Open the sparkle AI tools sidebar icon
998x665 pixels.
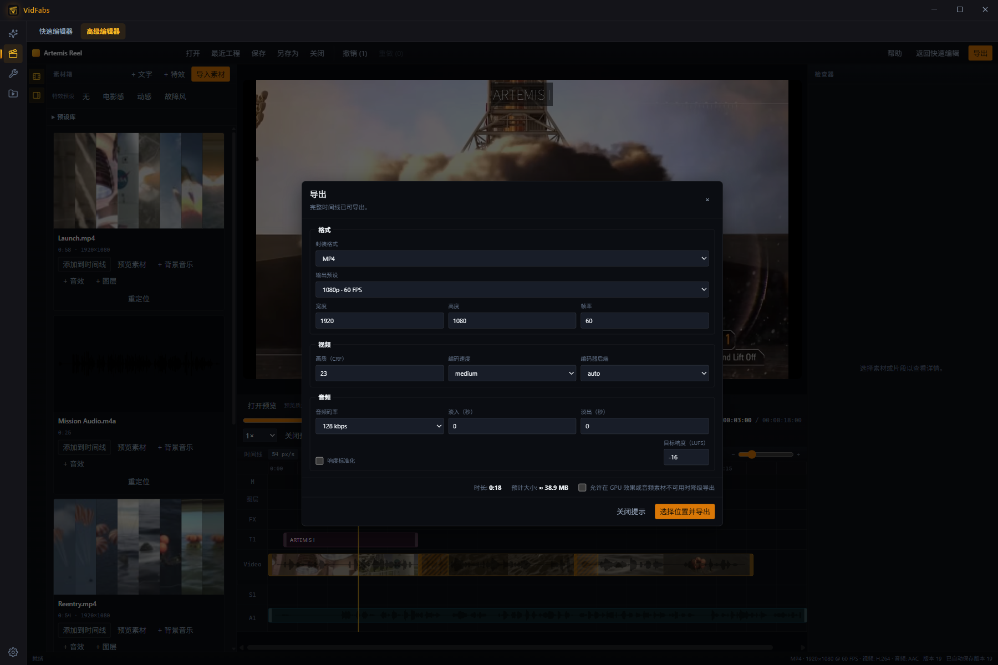[13, 34]
